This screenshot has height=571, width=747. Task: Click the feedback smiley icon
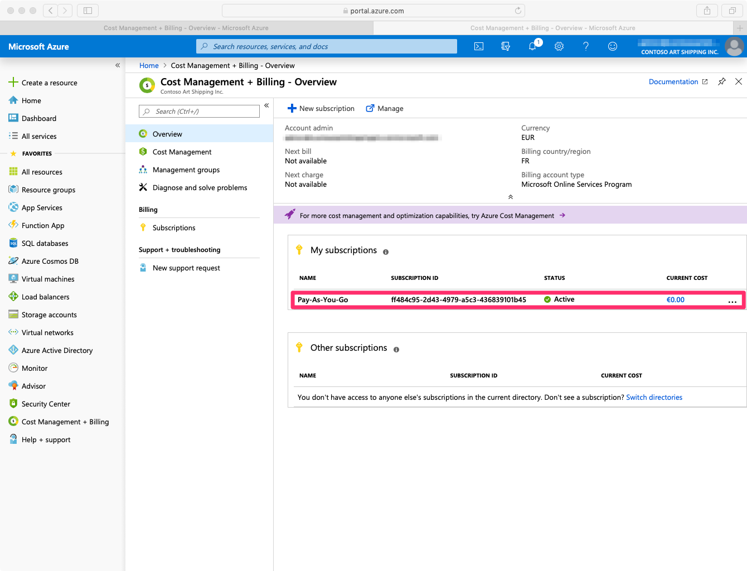click(613, 46)
